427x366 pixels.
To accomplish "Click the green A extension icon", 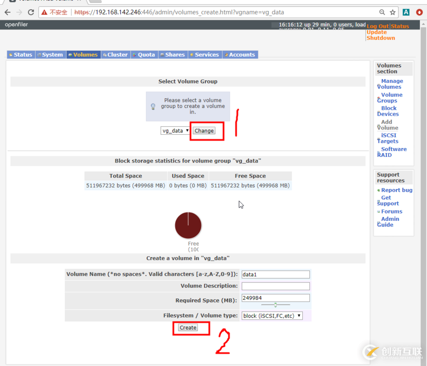I will click(406, 12).
